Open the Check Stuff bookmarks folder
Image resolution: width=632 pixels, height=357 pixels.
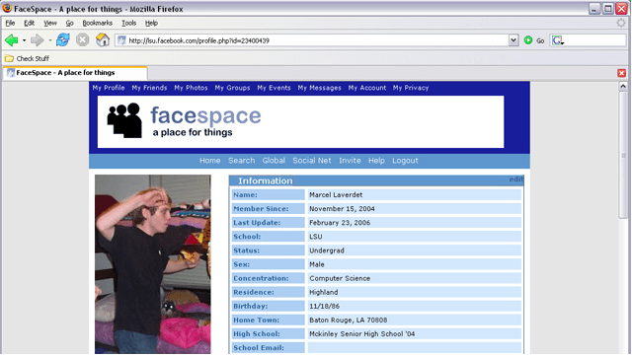[x=27, y=58]
